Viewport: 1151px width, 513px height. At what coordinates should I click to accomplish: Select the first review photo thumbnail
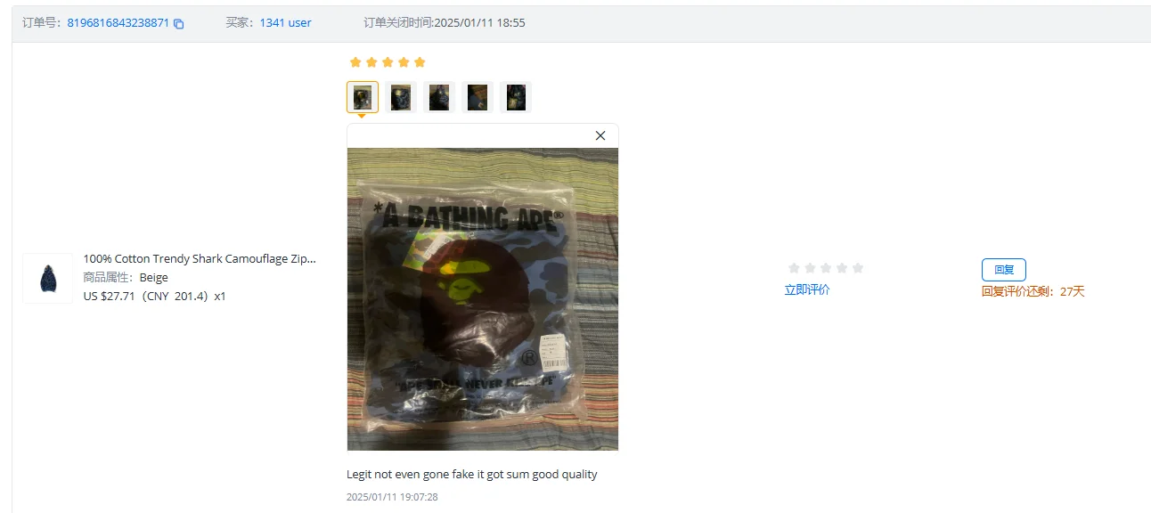click(363, 97)
